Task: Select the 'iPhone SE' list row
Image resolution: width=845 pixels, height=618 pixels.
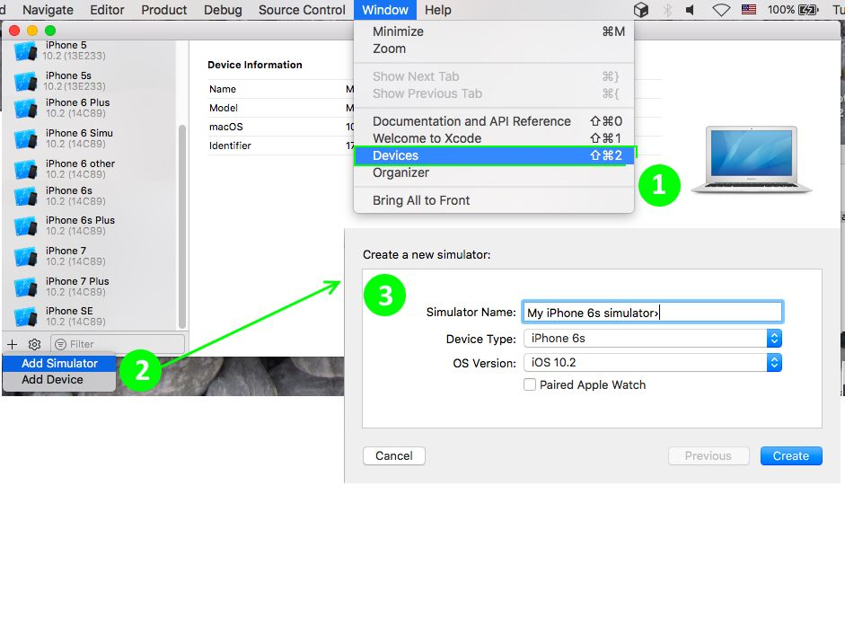Action: (89, 316)
